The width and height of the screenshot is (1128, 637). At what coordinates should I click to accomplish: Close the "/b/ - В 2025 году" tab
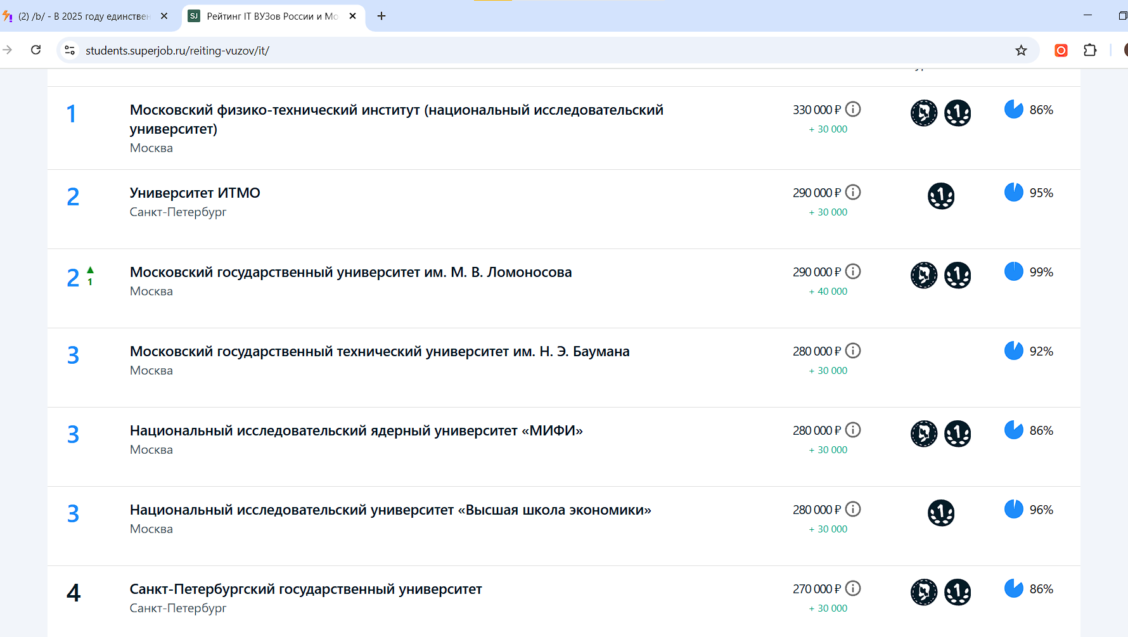coord(164,16)
